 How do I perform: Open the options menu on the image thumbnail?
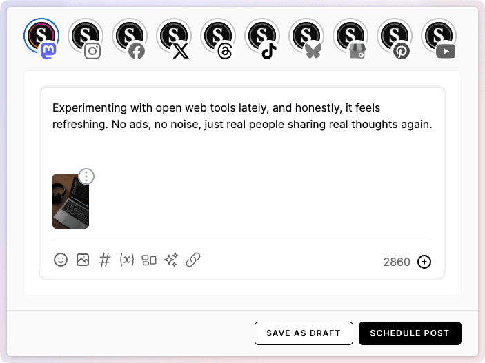click(86, 176)
